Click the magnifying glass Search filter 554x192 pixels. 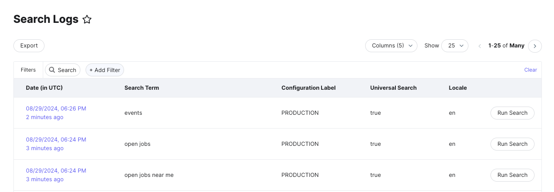pyautogui.click(x=63, y=70)
